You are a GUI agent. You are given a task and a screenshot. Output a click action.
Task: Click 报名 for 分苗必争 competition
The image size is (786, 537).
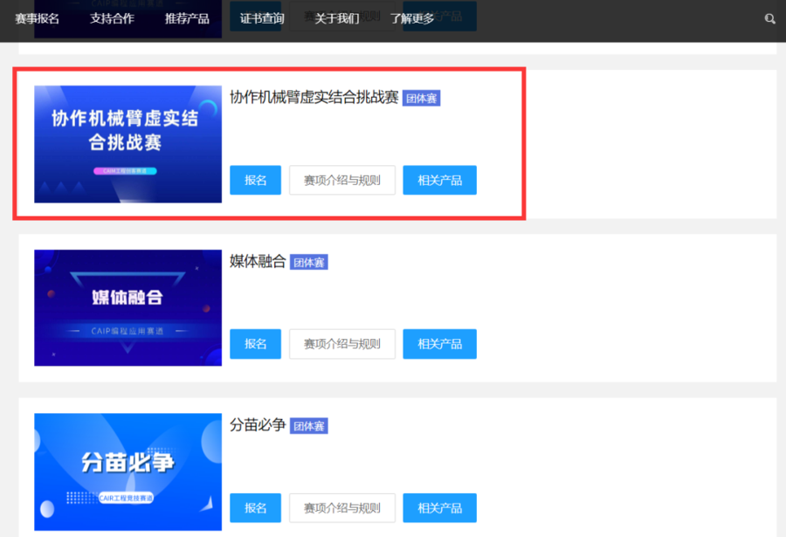pyautogui.click(x=255, y=508)
